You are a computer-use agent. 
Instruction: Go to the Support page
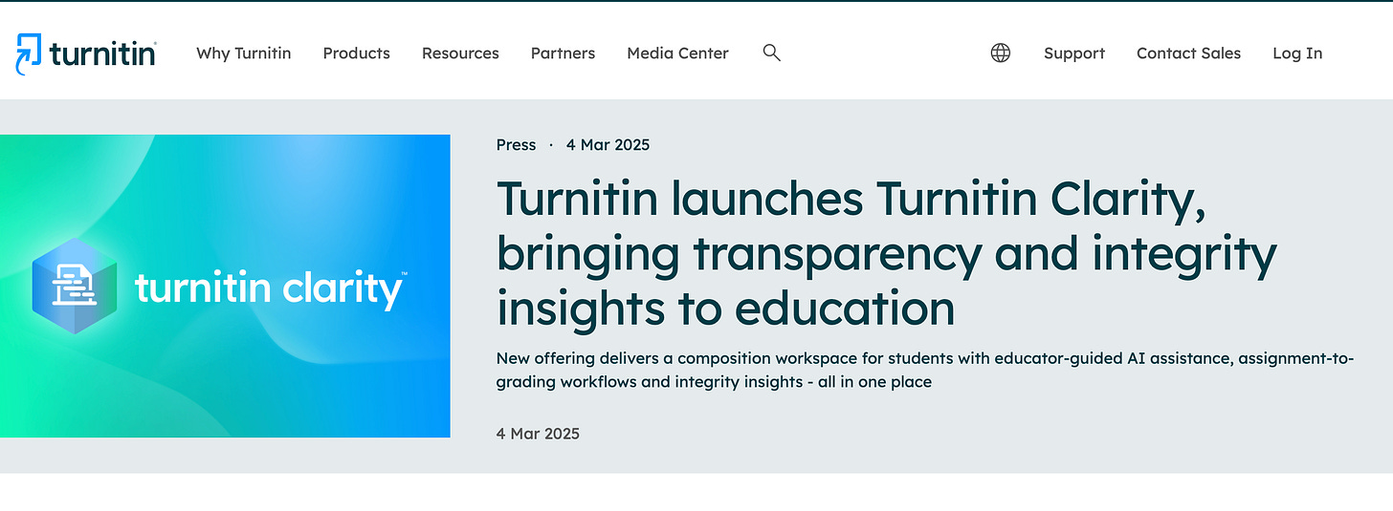point(1074,53)
